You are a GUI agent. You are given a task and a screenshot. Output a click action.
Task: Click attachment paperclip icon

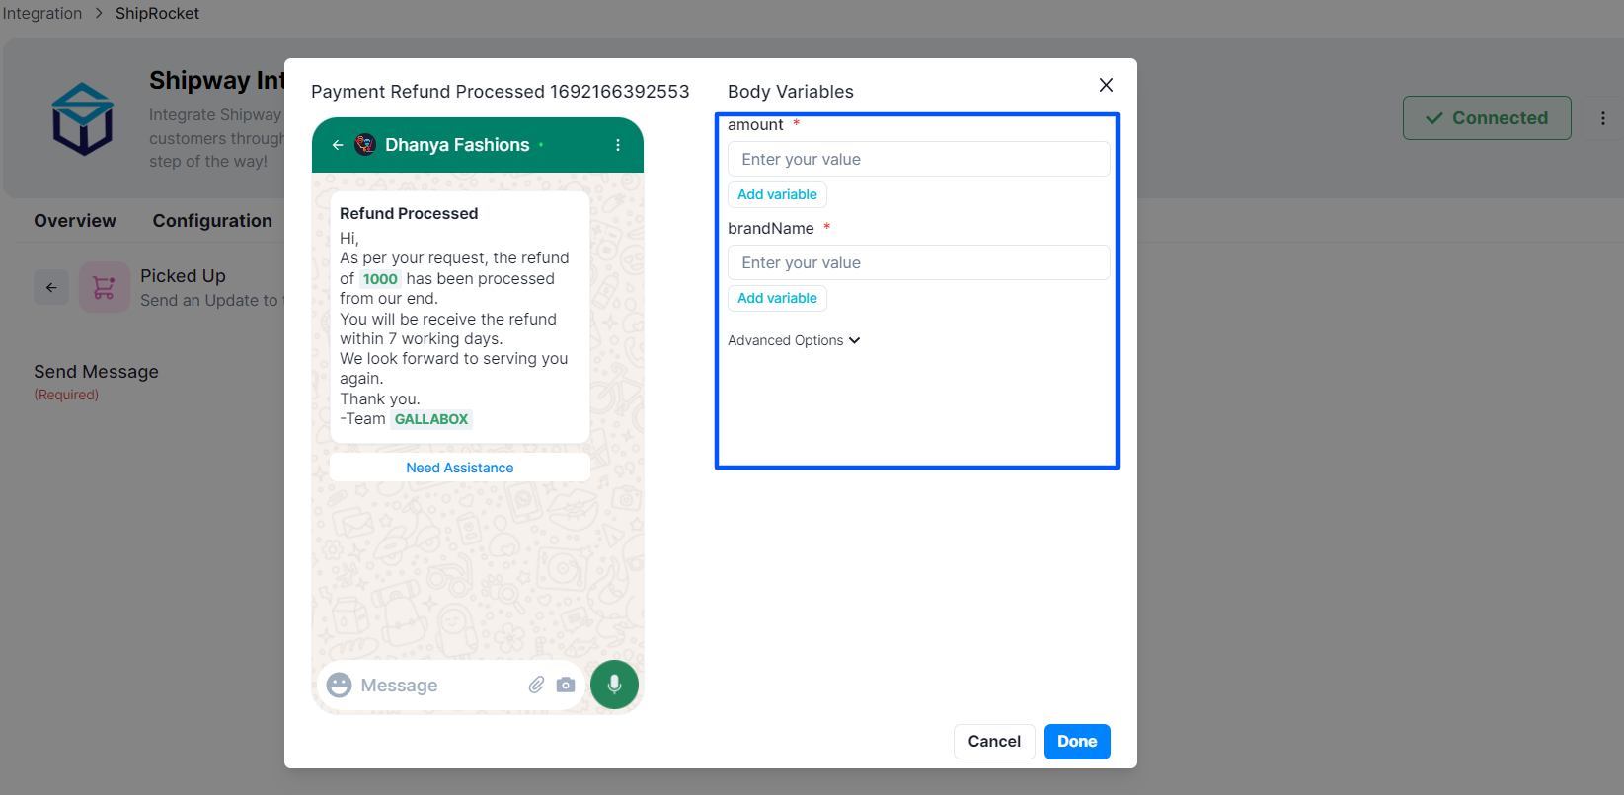coord(536,685)
